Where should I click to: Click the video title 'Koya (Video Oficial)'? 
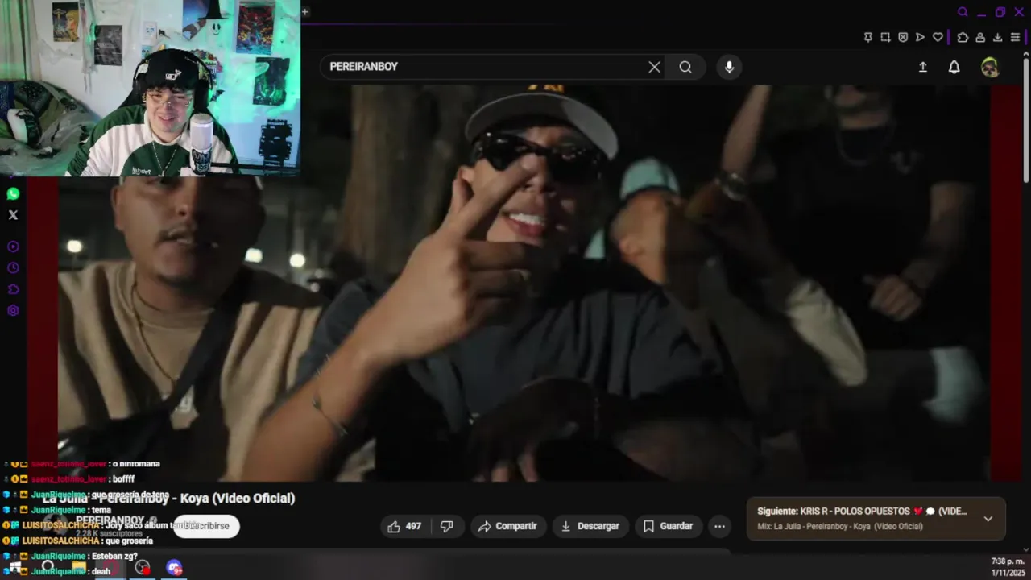click(x=238, y=498)
